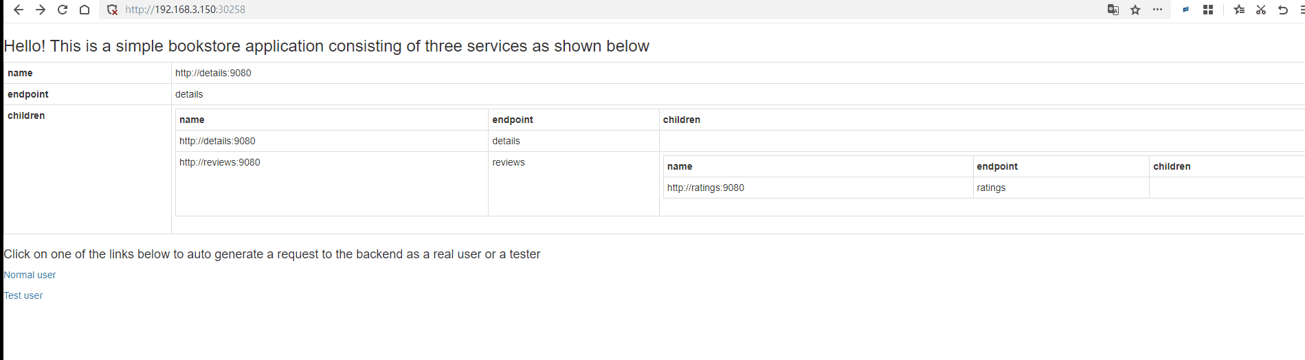The image size is (1305, 360).
Task: Click the blue extension icon
Action: 1185,10
